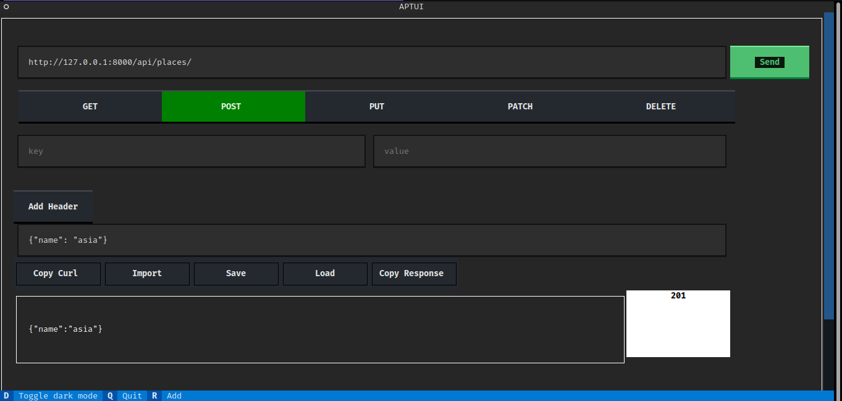This screenshot has width=842, height=401.
Task: Click the 201 status code box
Action: [x=678, y=323]
